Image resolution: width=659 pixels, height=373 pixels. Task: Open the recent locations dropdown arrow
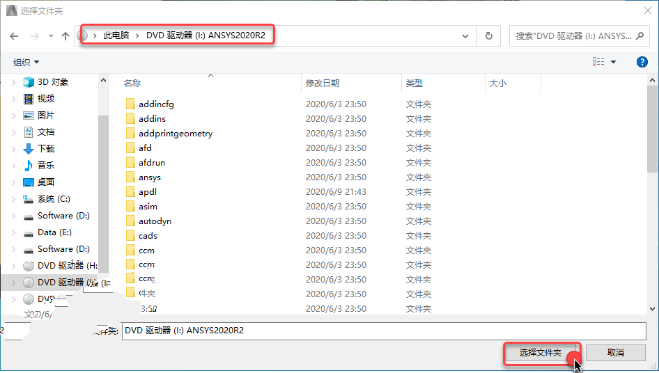(51, 36)
